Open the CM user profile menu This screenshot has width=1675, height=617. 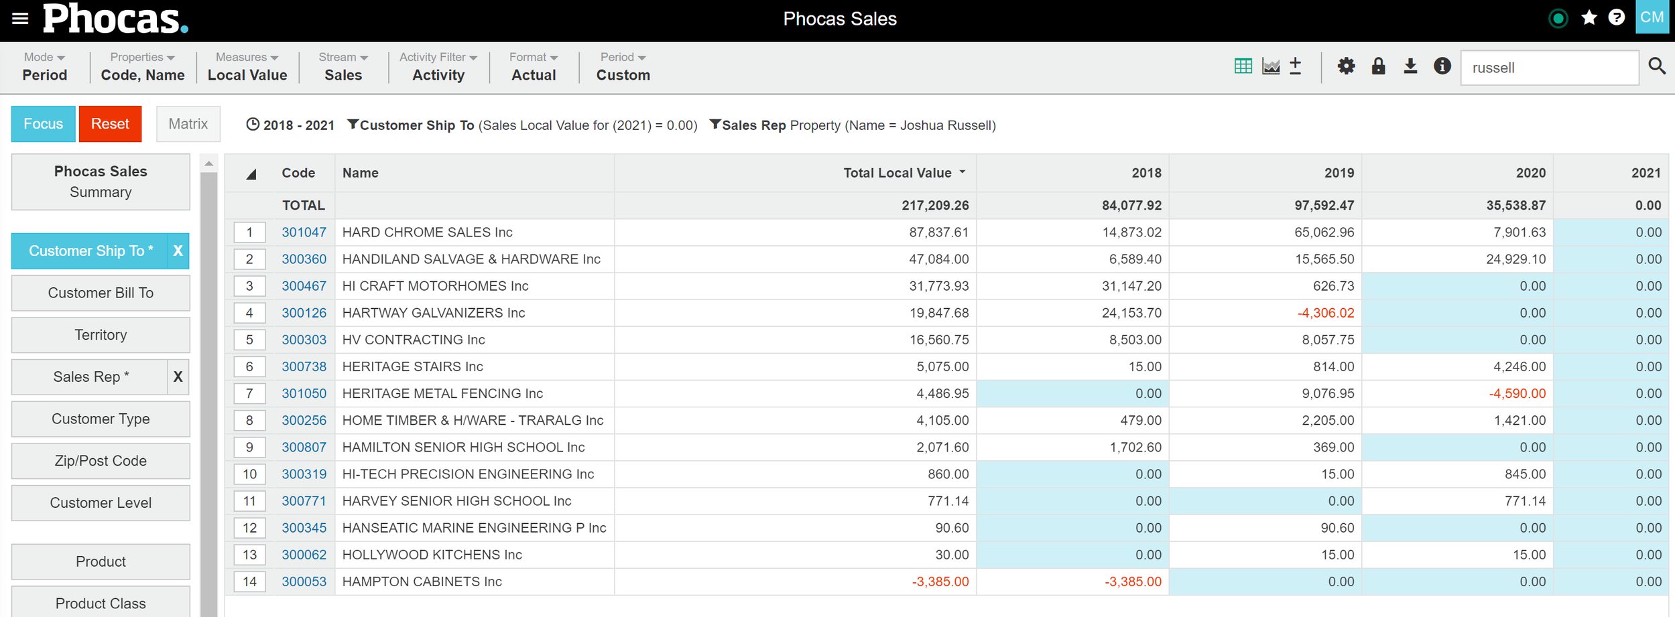(x=1652, y=17)
